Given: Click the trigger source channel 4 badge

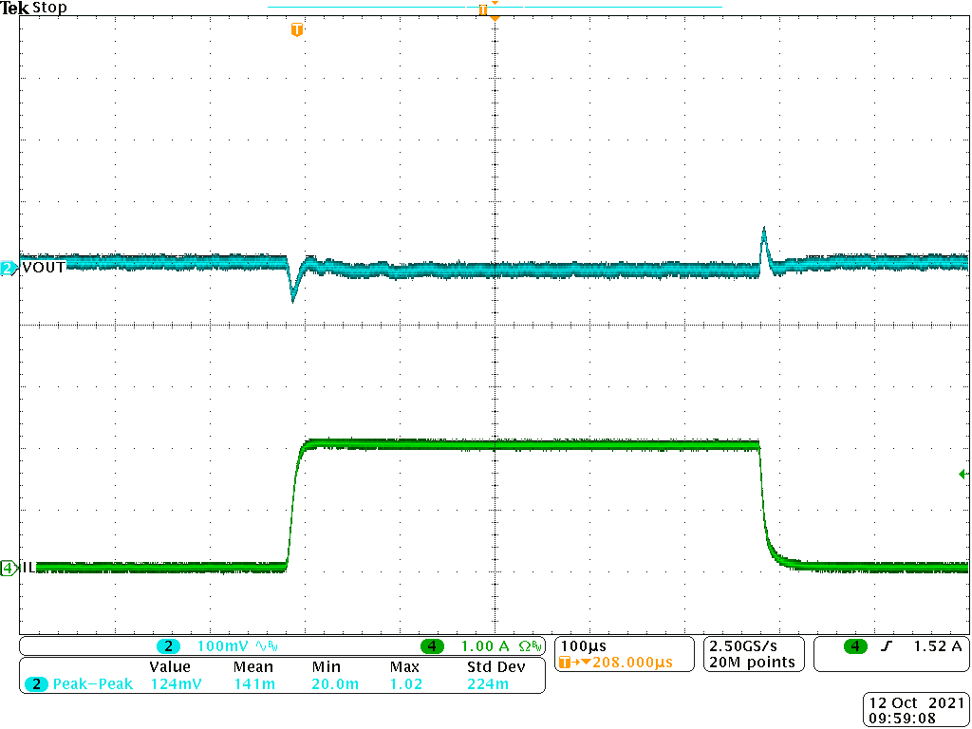Looking at the screenshot, I should click(855, 646).
